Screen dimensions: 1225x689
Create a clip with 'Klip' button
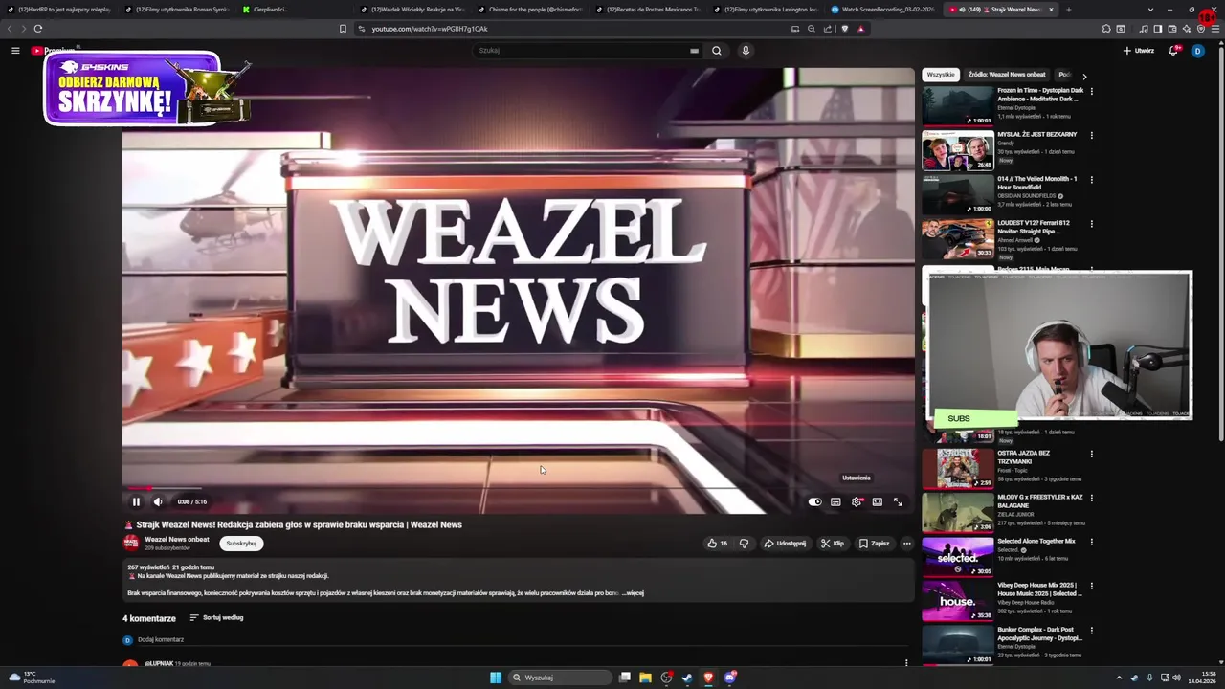click(x=833, y=544)
